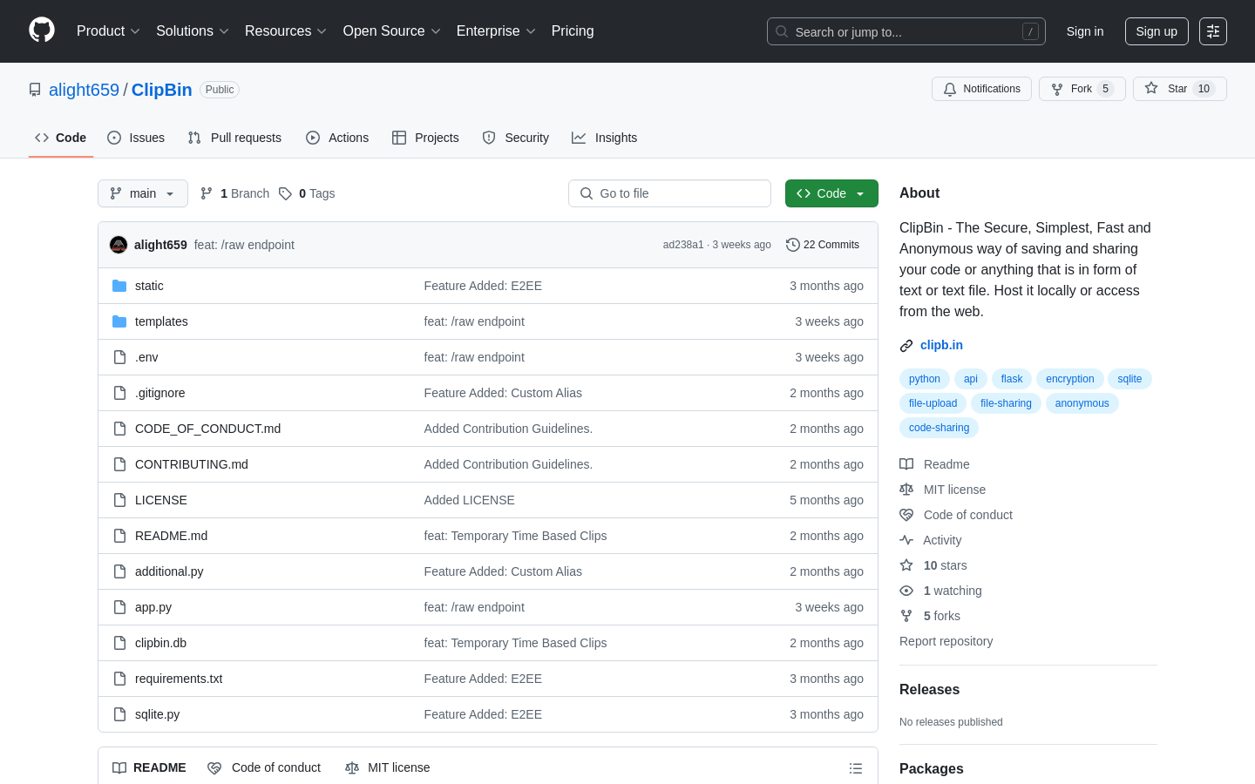Click the Go to file input

(x=669, y=193)
